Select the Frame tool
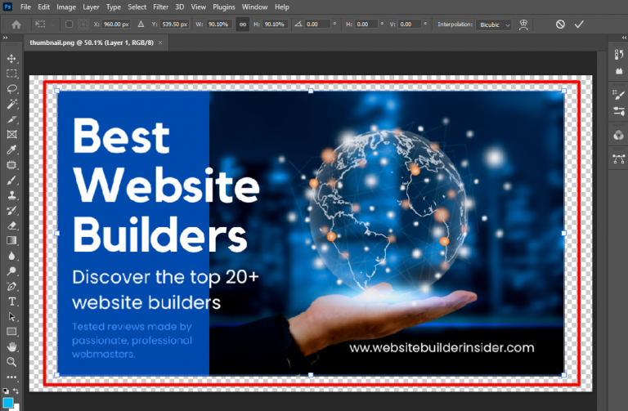 pos(11,135)
